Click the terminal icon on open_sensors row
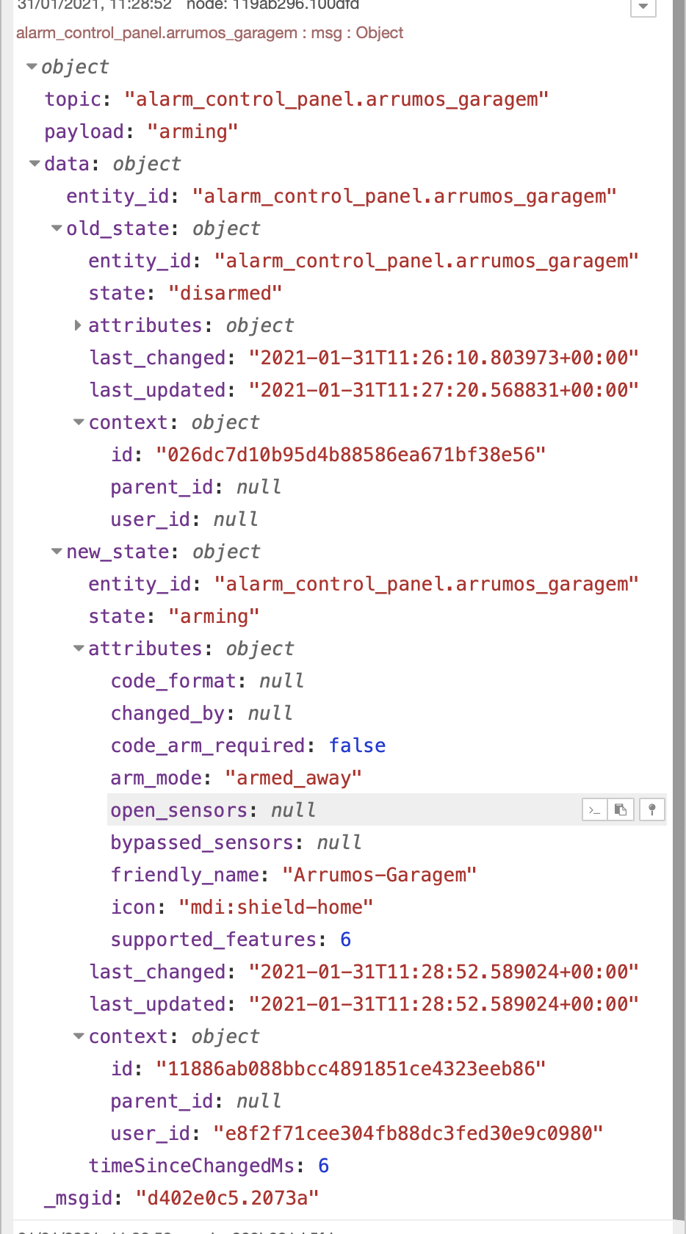This screenshot has width=686, height=1234. (595, 809)
